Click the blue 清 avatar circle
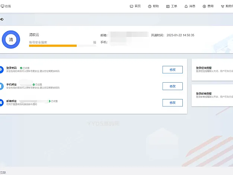The image size is (233, 175). click(11, 39)
